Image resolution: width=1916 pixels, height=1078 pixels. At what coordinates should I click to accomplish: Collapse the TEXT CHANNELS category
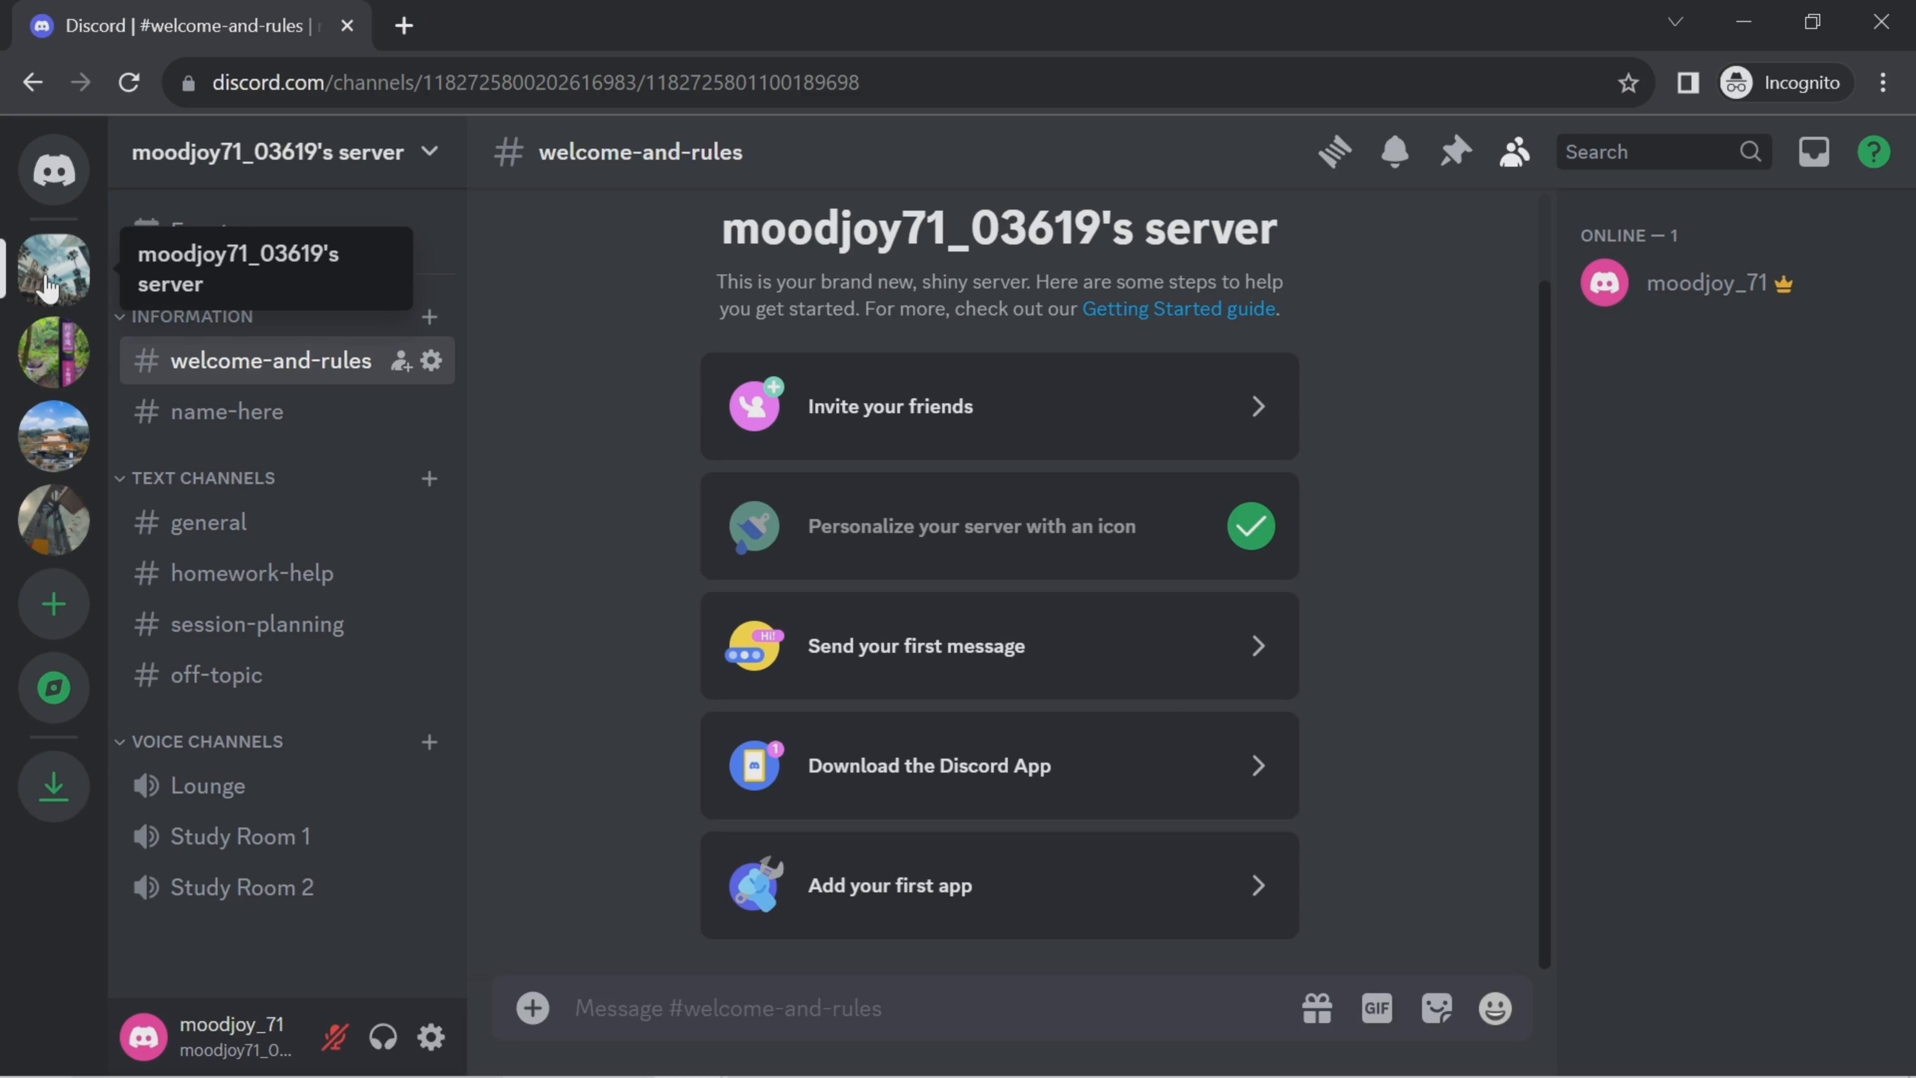[202, 479]
